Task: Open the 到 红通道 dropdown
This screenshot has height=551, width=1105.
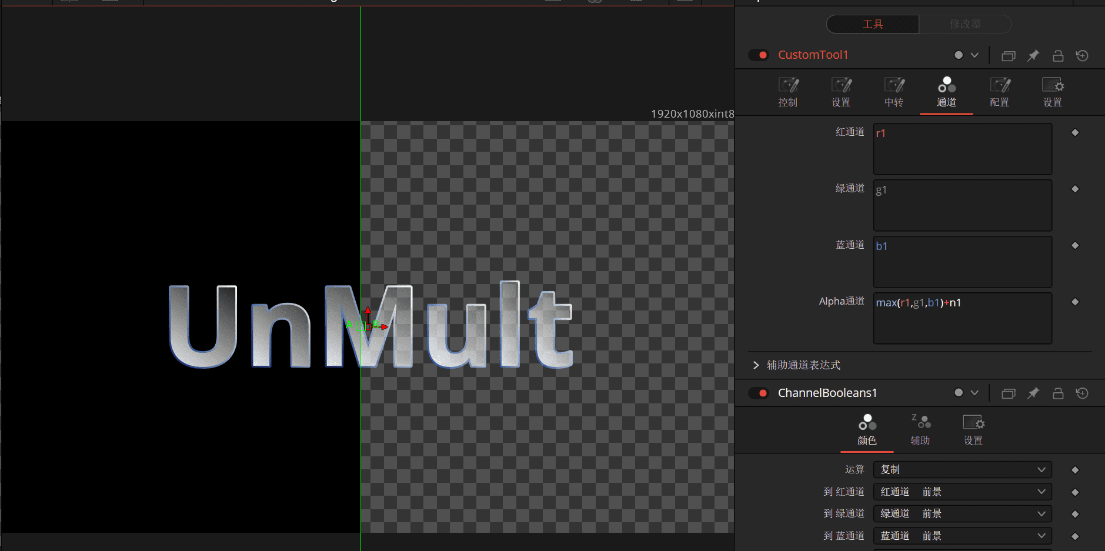Action: tap(962, 492)
